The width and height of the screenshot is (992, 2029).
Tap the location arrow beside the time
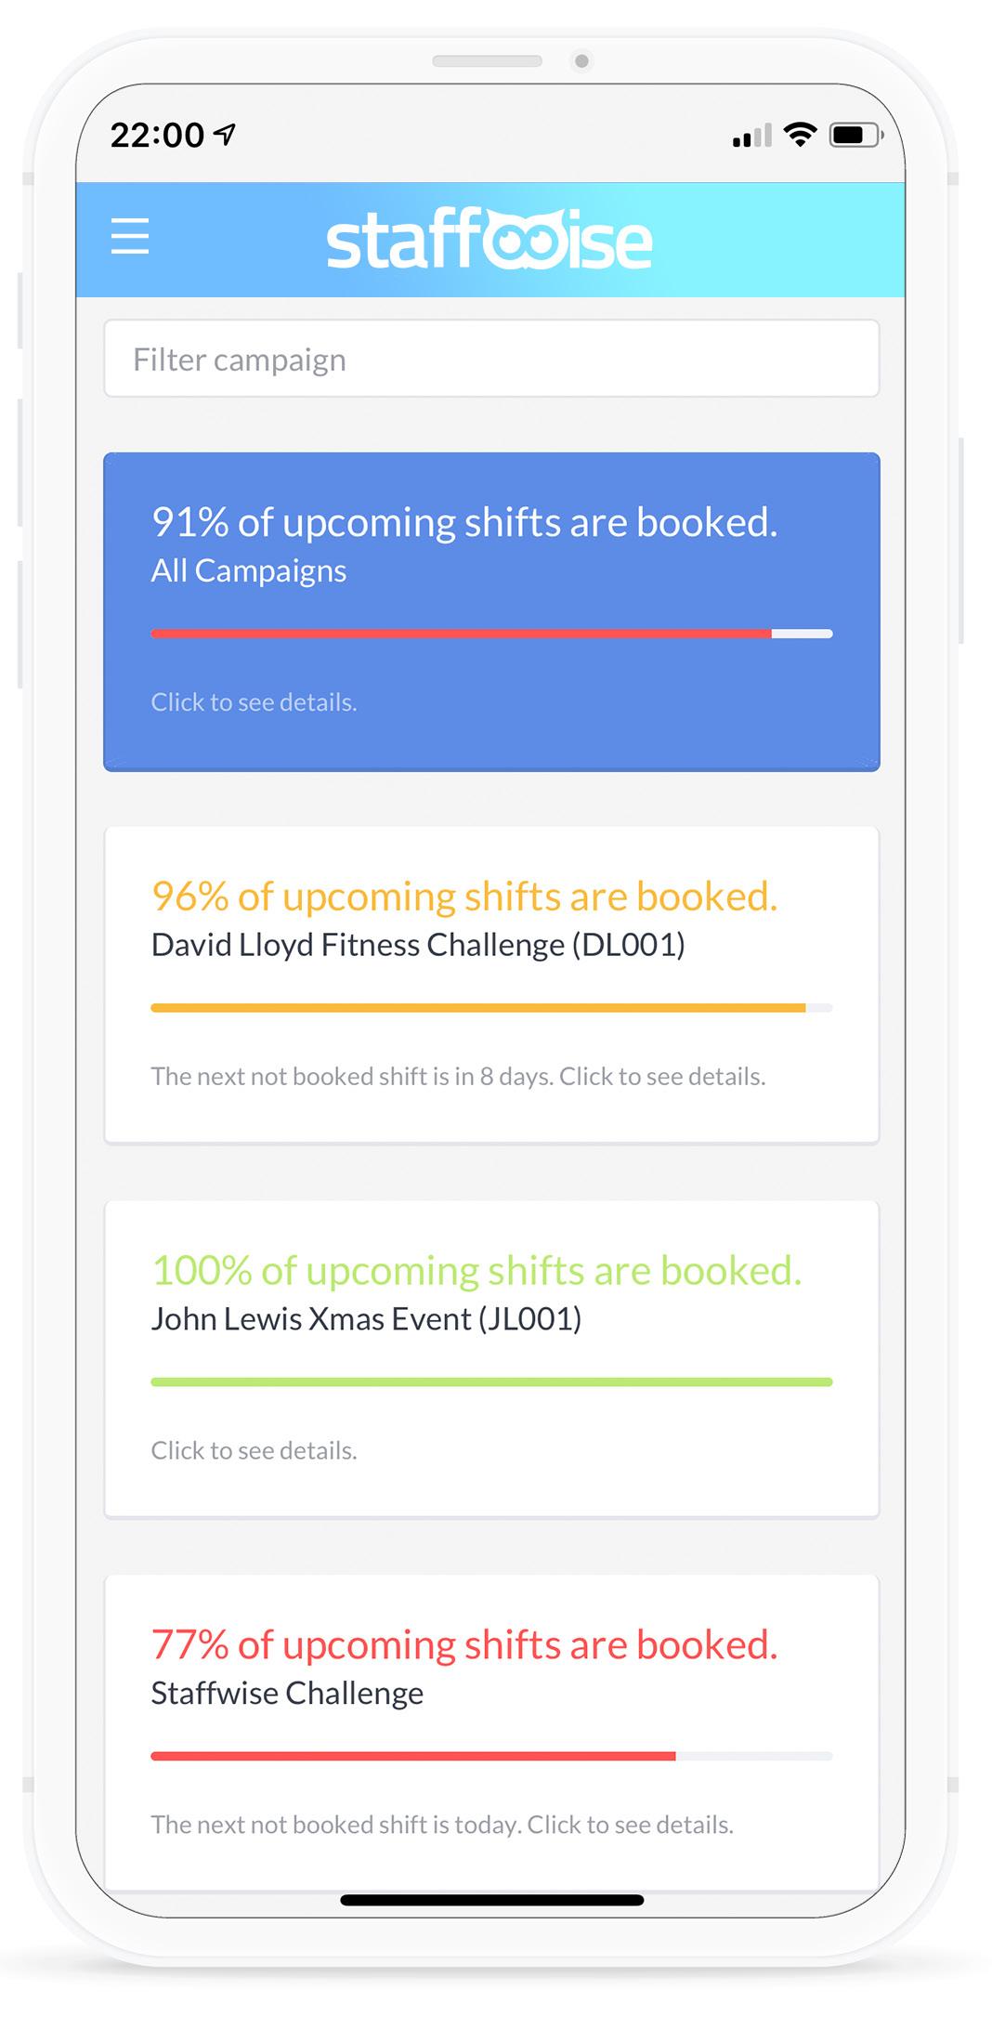tap(225, 135)
